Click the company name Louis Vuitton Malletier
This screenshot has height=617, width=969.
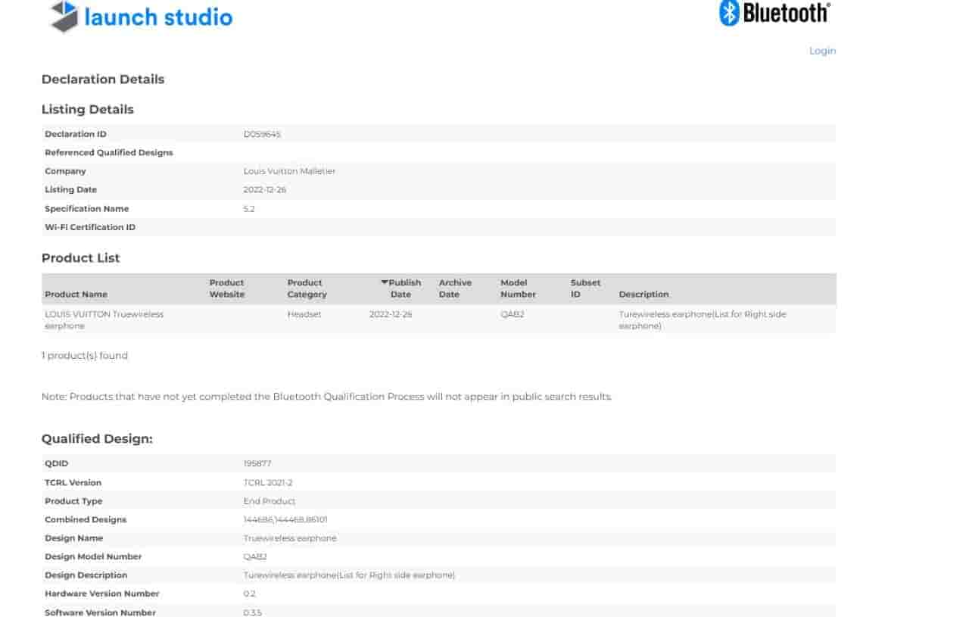point(289,171)
